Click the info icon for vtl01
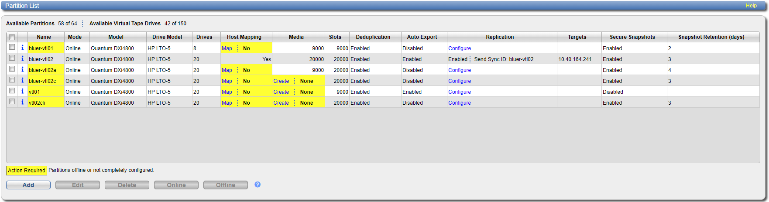769x202 pixels. pos(23,91)
